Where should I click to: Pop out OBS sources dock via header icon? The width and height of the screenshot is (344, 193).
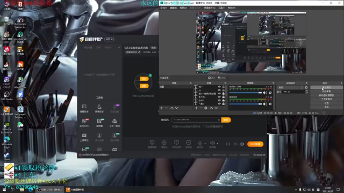coord(225,83)
